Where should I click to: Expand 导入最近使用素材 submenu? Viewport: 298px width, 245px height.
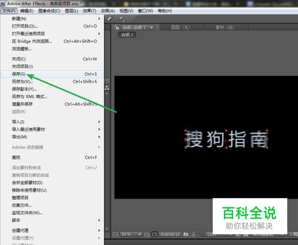click(53, 129)
